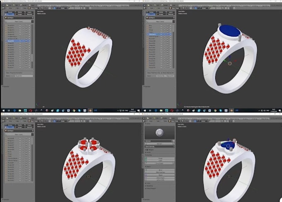Click the diamond gem preview thumbnail
Viewport: 282px width, 202px height.
coord(159,133)
